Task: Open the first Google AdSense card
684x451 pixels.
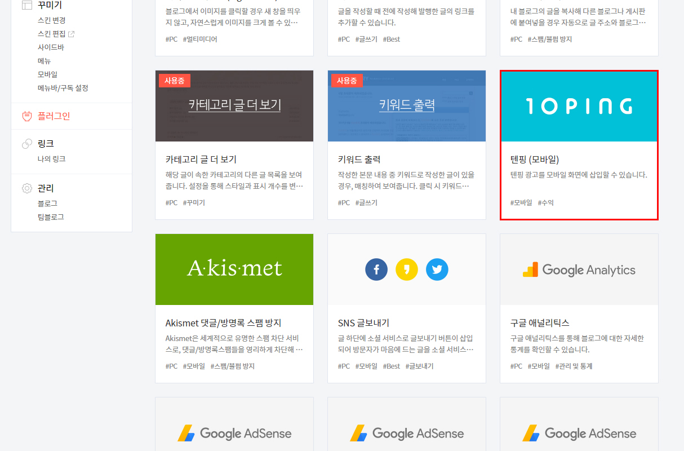Action: pyautogui.click(x=234, y=424)
